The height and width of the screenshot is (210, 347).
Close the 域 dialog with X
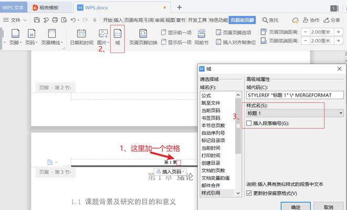340,69
